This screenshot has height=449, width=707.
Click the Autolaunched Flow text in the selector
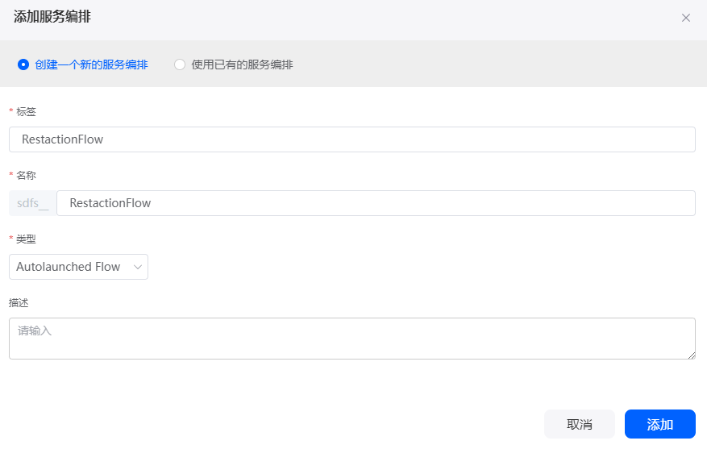(68, 267)
